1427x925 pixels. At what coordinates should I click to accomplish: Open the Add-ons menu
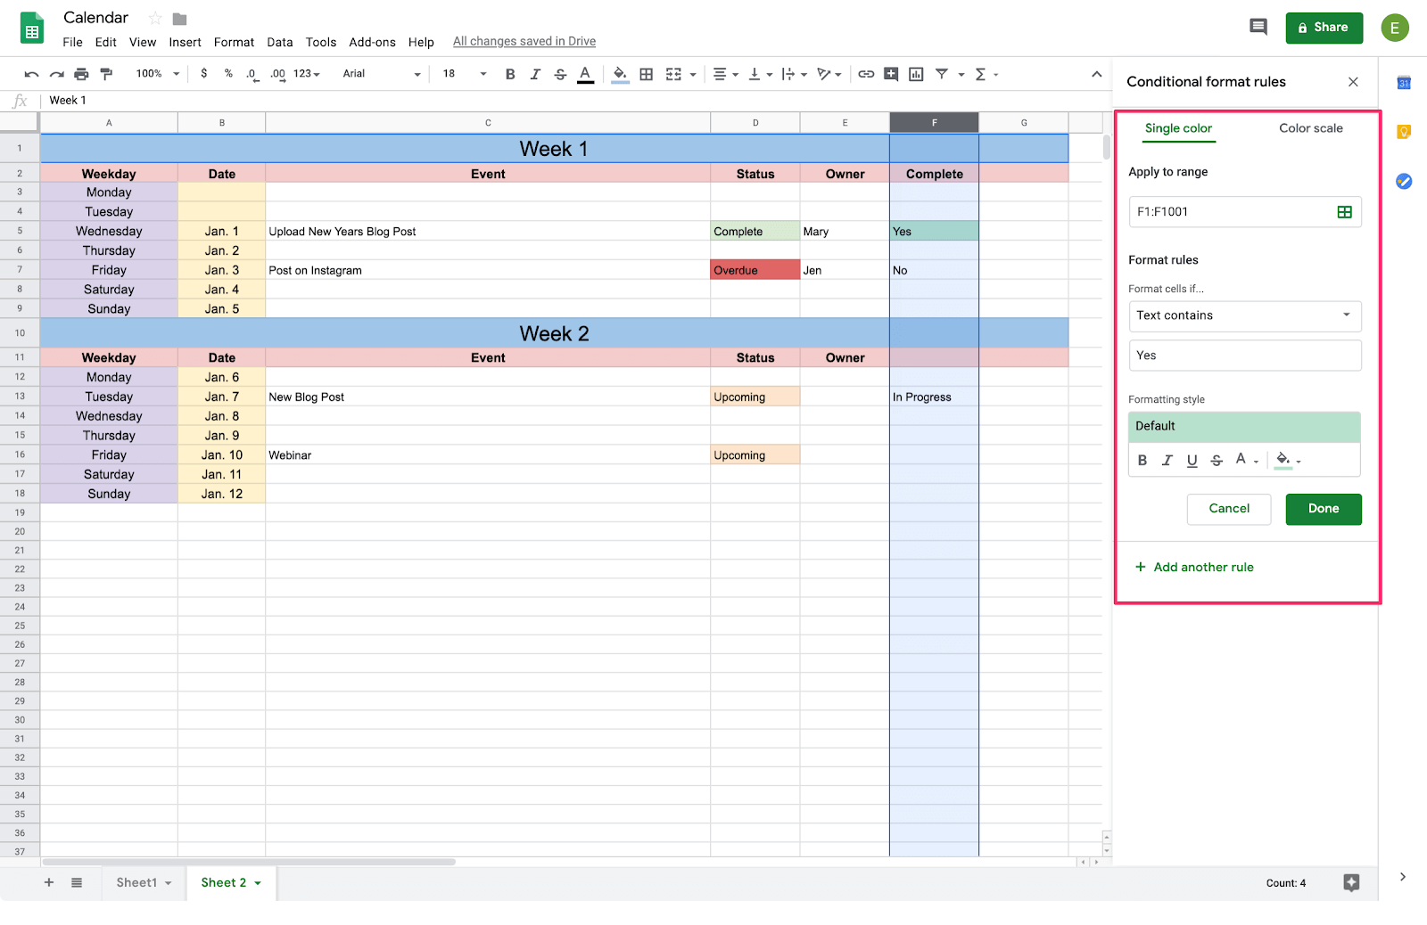pyautogui.click(x=372, y=42)
